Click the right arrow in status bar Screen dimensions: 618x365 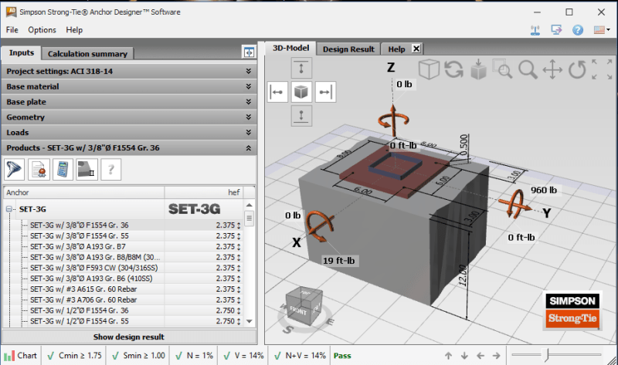click(496, 356)
